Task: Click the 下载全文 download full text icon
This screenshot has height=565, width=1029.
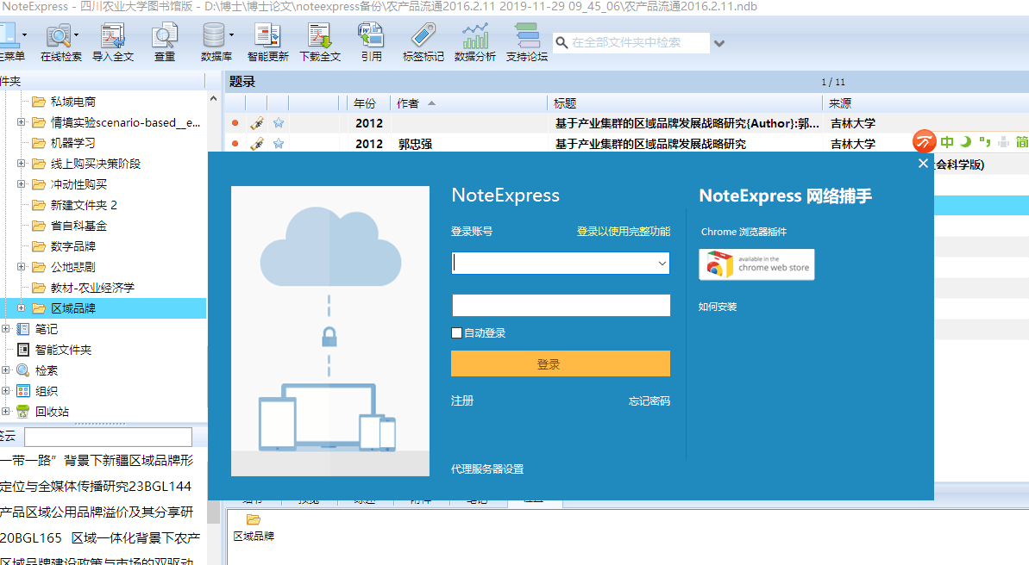Action: [x=320, y=42]
